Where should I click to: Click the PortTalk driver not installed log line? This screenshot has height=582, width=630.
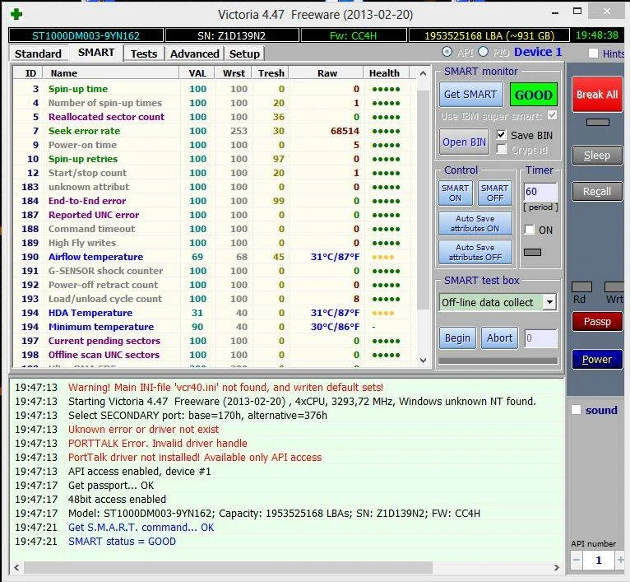tap(195, 458)
